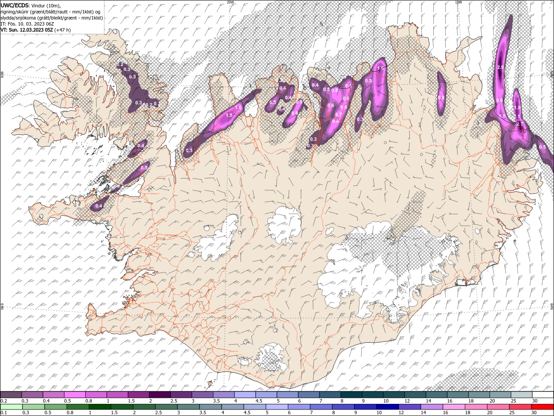
Task: Click the 'UWC/ECDS' title text
Action: (15, 5)
